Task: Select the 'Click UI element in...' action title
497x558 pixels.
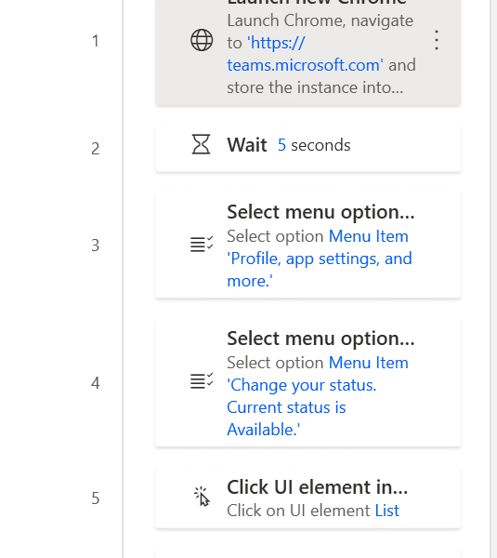Action: click(x=318, y=487)
